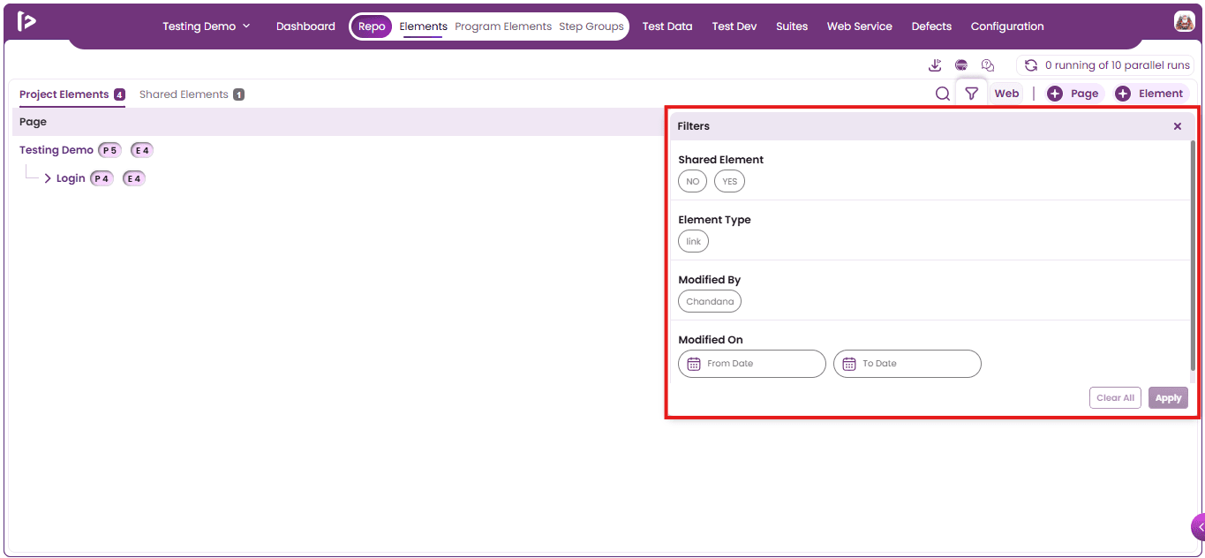
Task: Open the Test Data tab
Action: click(667, 26)
